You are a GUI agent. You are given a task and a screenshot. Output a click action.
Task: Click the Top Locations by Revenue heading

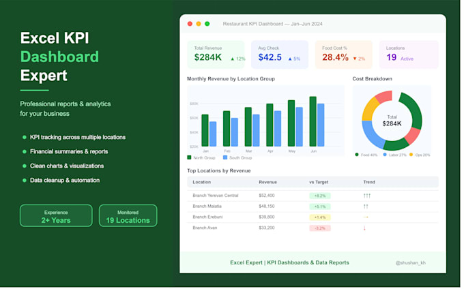click(x=218, y=171)
